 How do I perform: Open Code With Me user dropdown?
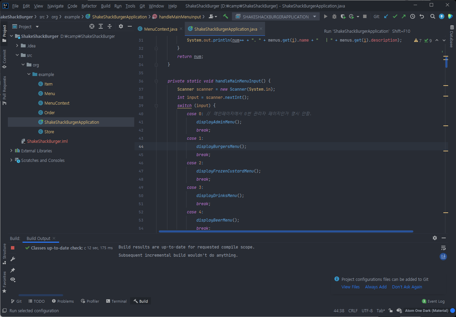coord(213,16)
